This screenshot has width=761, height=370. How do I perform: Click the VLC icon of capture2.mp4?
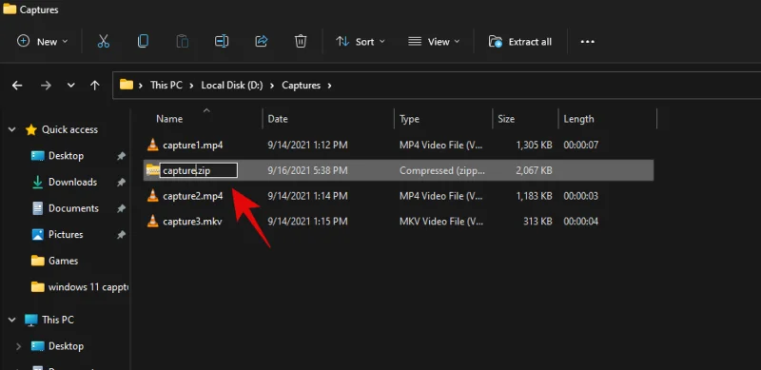[x=152, y=196]
